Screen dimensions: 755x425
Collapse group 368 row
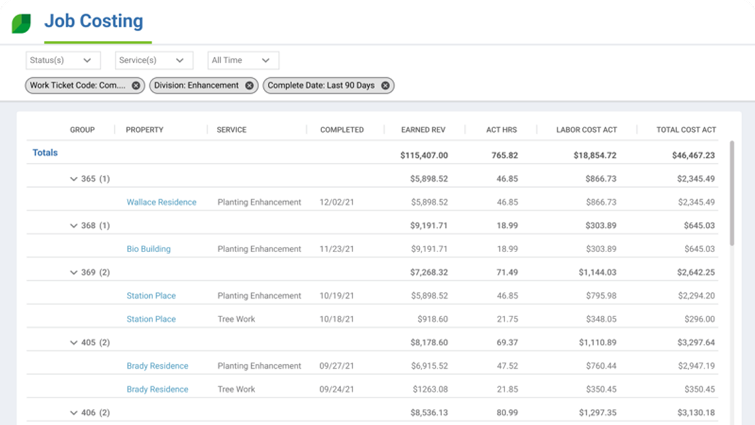coord(73,226)
